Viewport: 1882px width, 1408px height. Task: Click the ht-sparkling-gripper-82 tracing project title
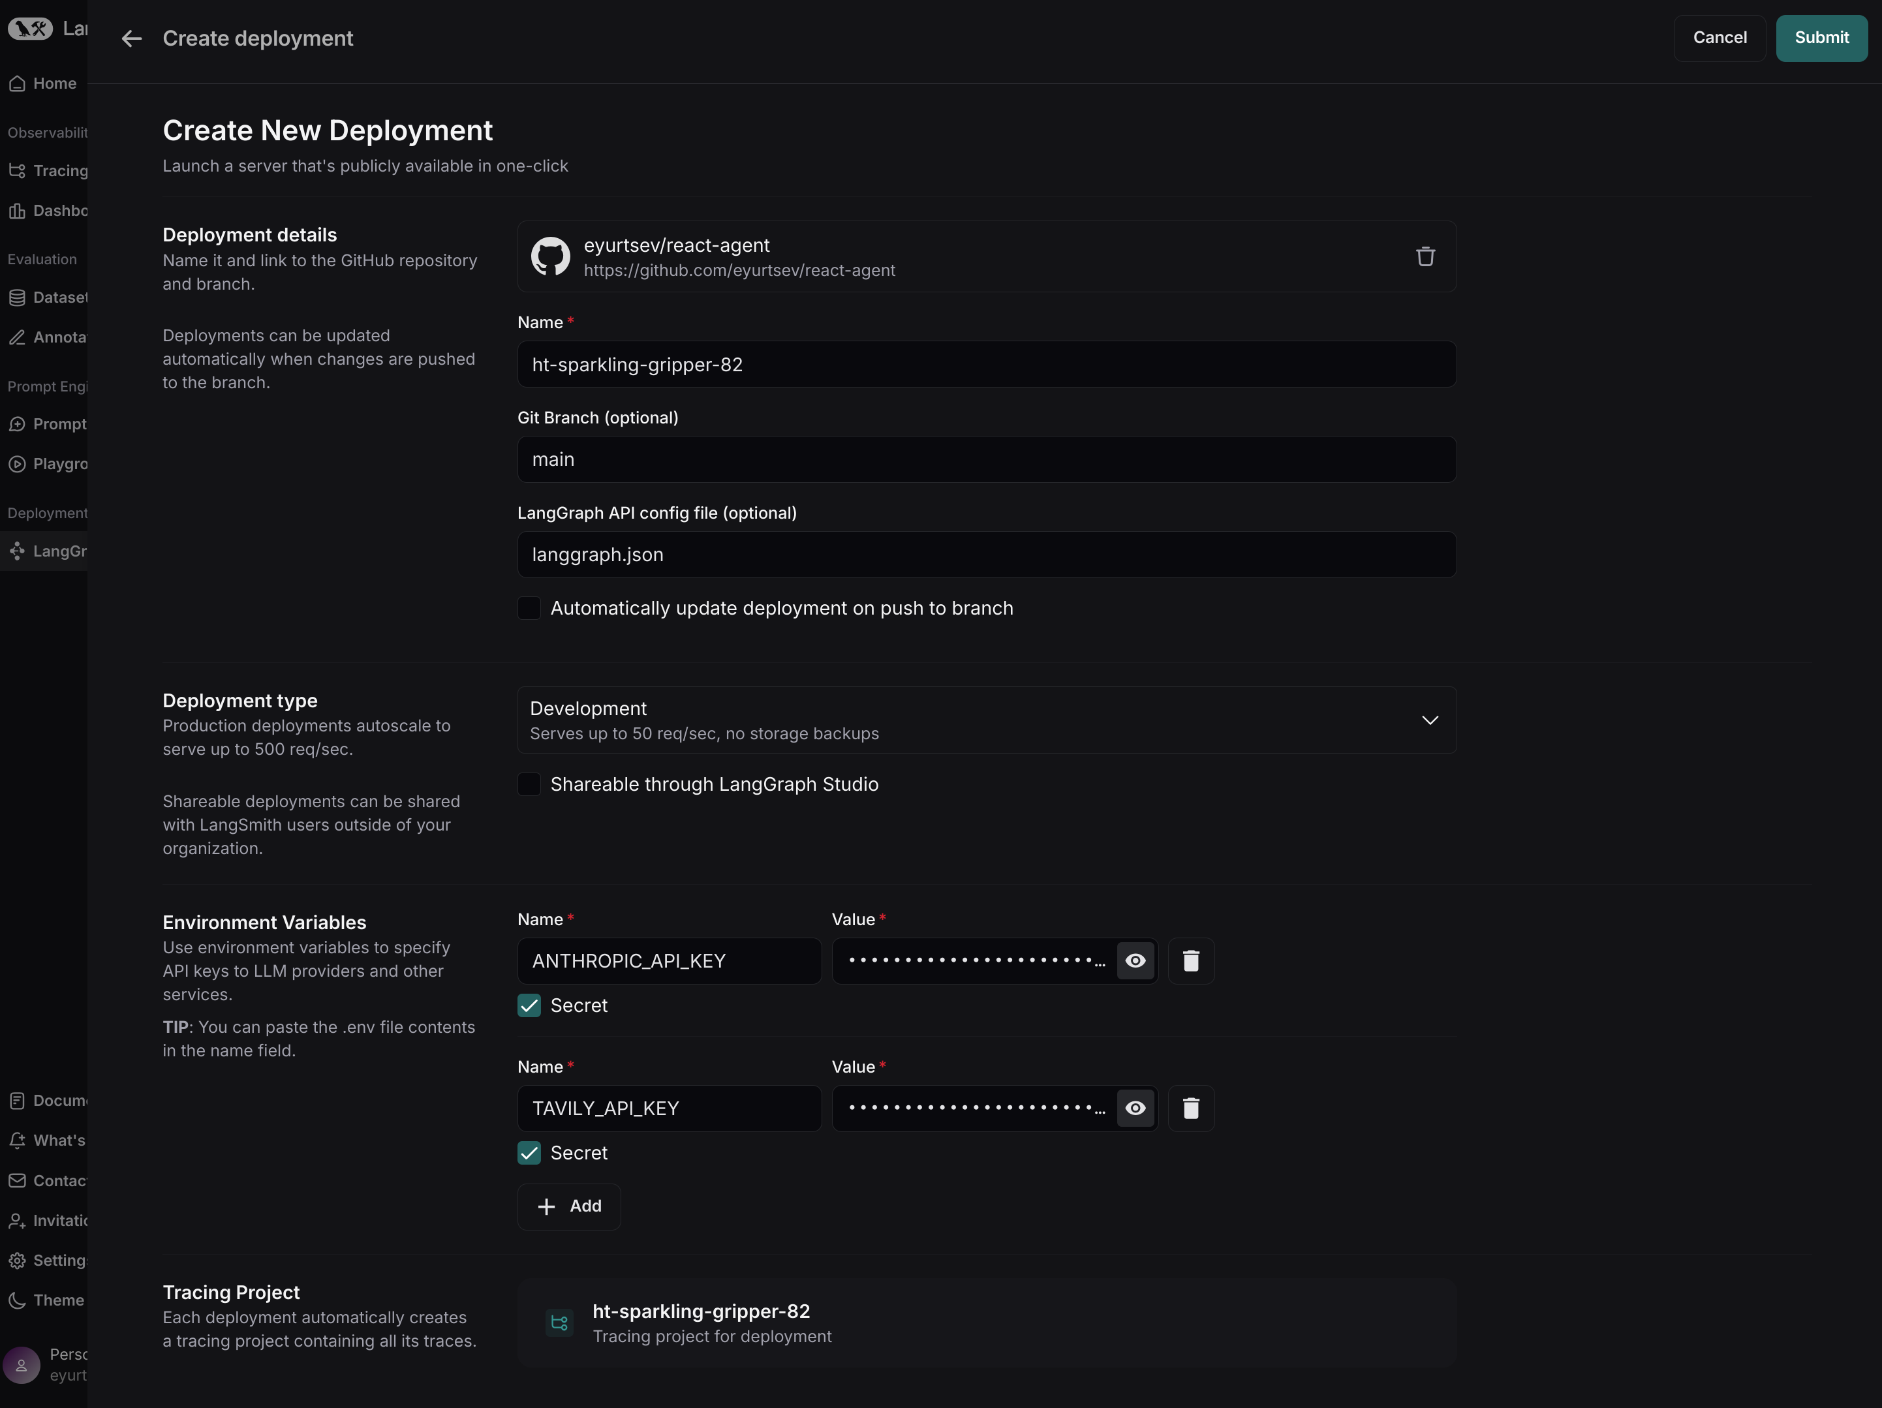(x=701, y=1311)
